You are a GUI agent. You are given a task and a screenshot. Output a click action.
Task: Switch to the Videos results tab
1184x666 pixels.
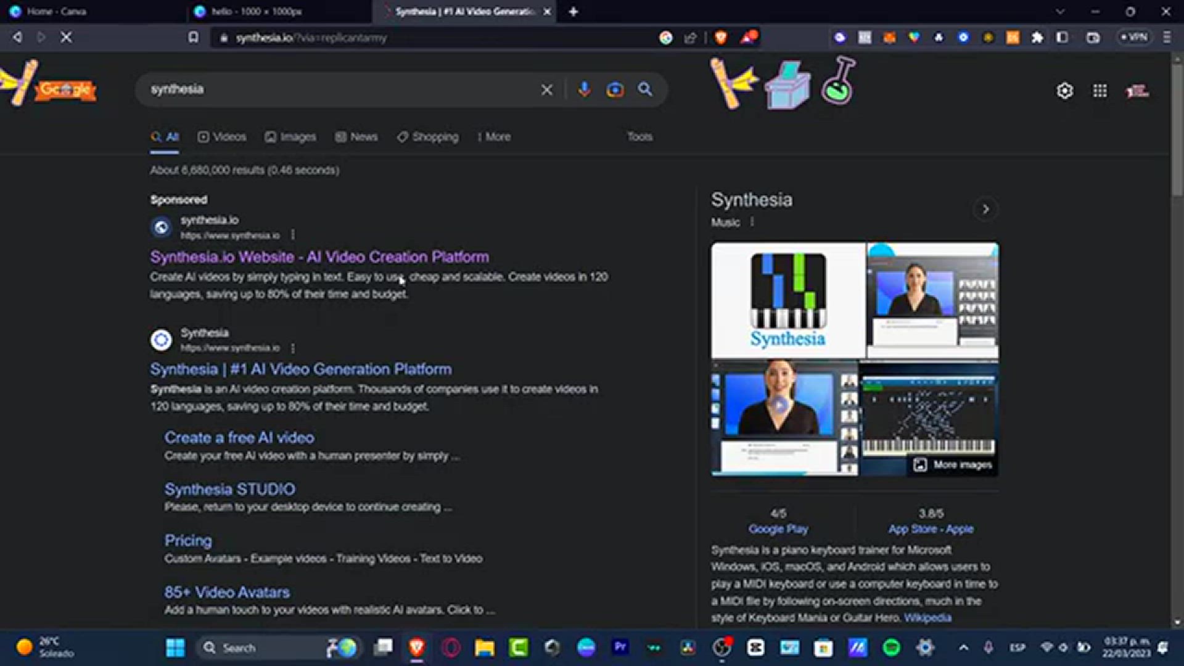(222, 137)
